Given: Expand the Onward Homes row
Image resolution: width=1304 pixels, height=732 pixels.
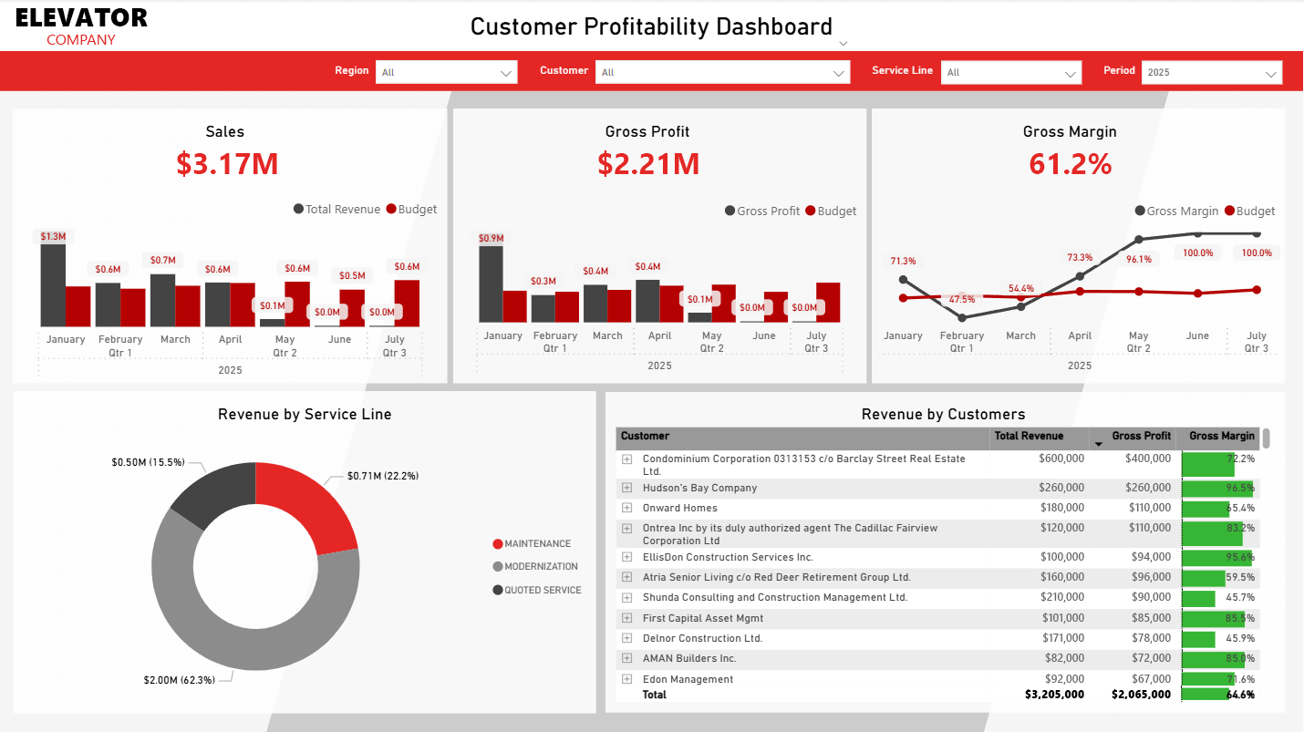Looking at the screenshot, I should (x=626, y=509).
